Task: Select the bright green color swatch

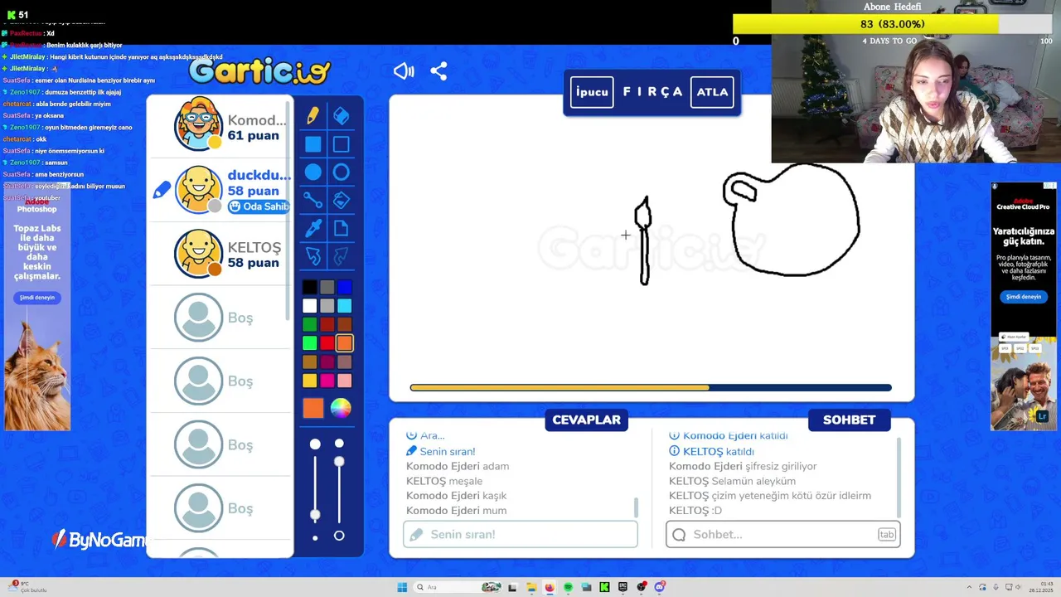Action: click(x=309, y=342)
